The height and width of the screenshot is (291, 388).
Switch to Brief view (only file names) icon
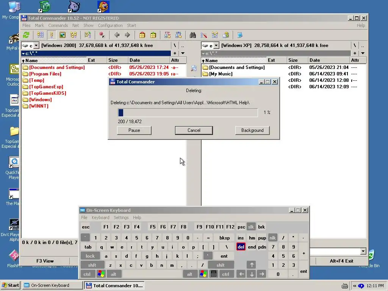(x=40, y=35)
